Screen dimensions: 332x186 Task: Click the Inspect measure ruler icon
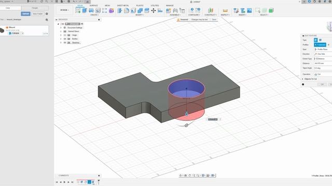pyautogui.click(x=225, y=10)
